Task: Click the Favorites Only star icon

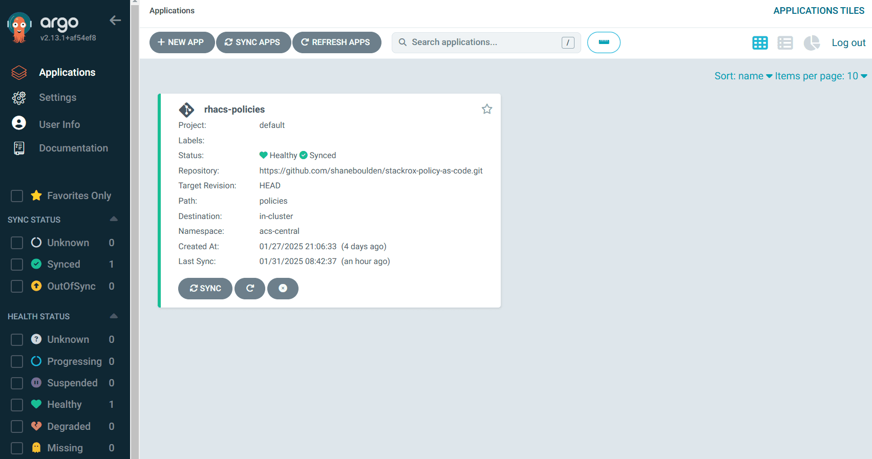Action: point(36,195)
